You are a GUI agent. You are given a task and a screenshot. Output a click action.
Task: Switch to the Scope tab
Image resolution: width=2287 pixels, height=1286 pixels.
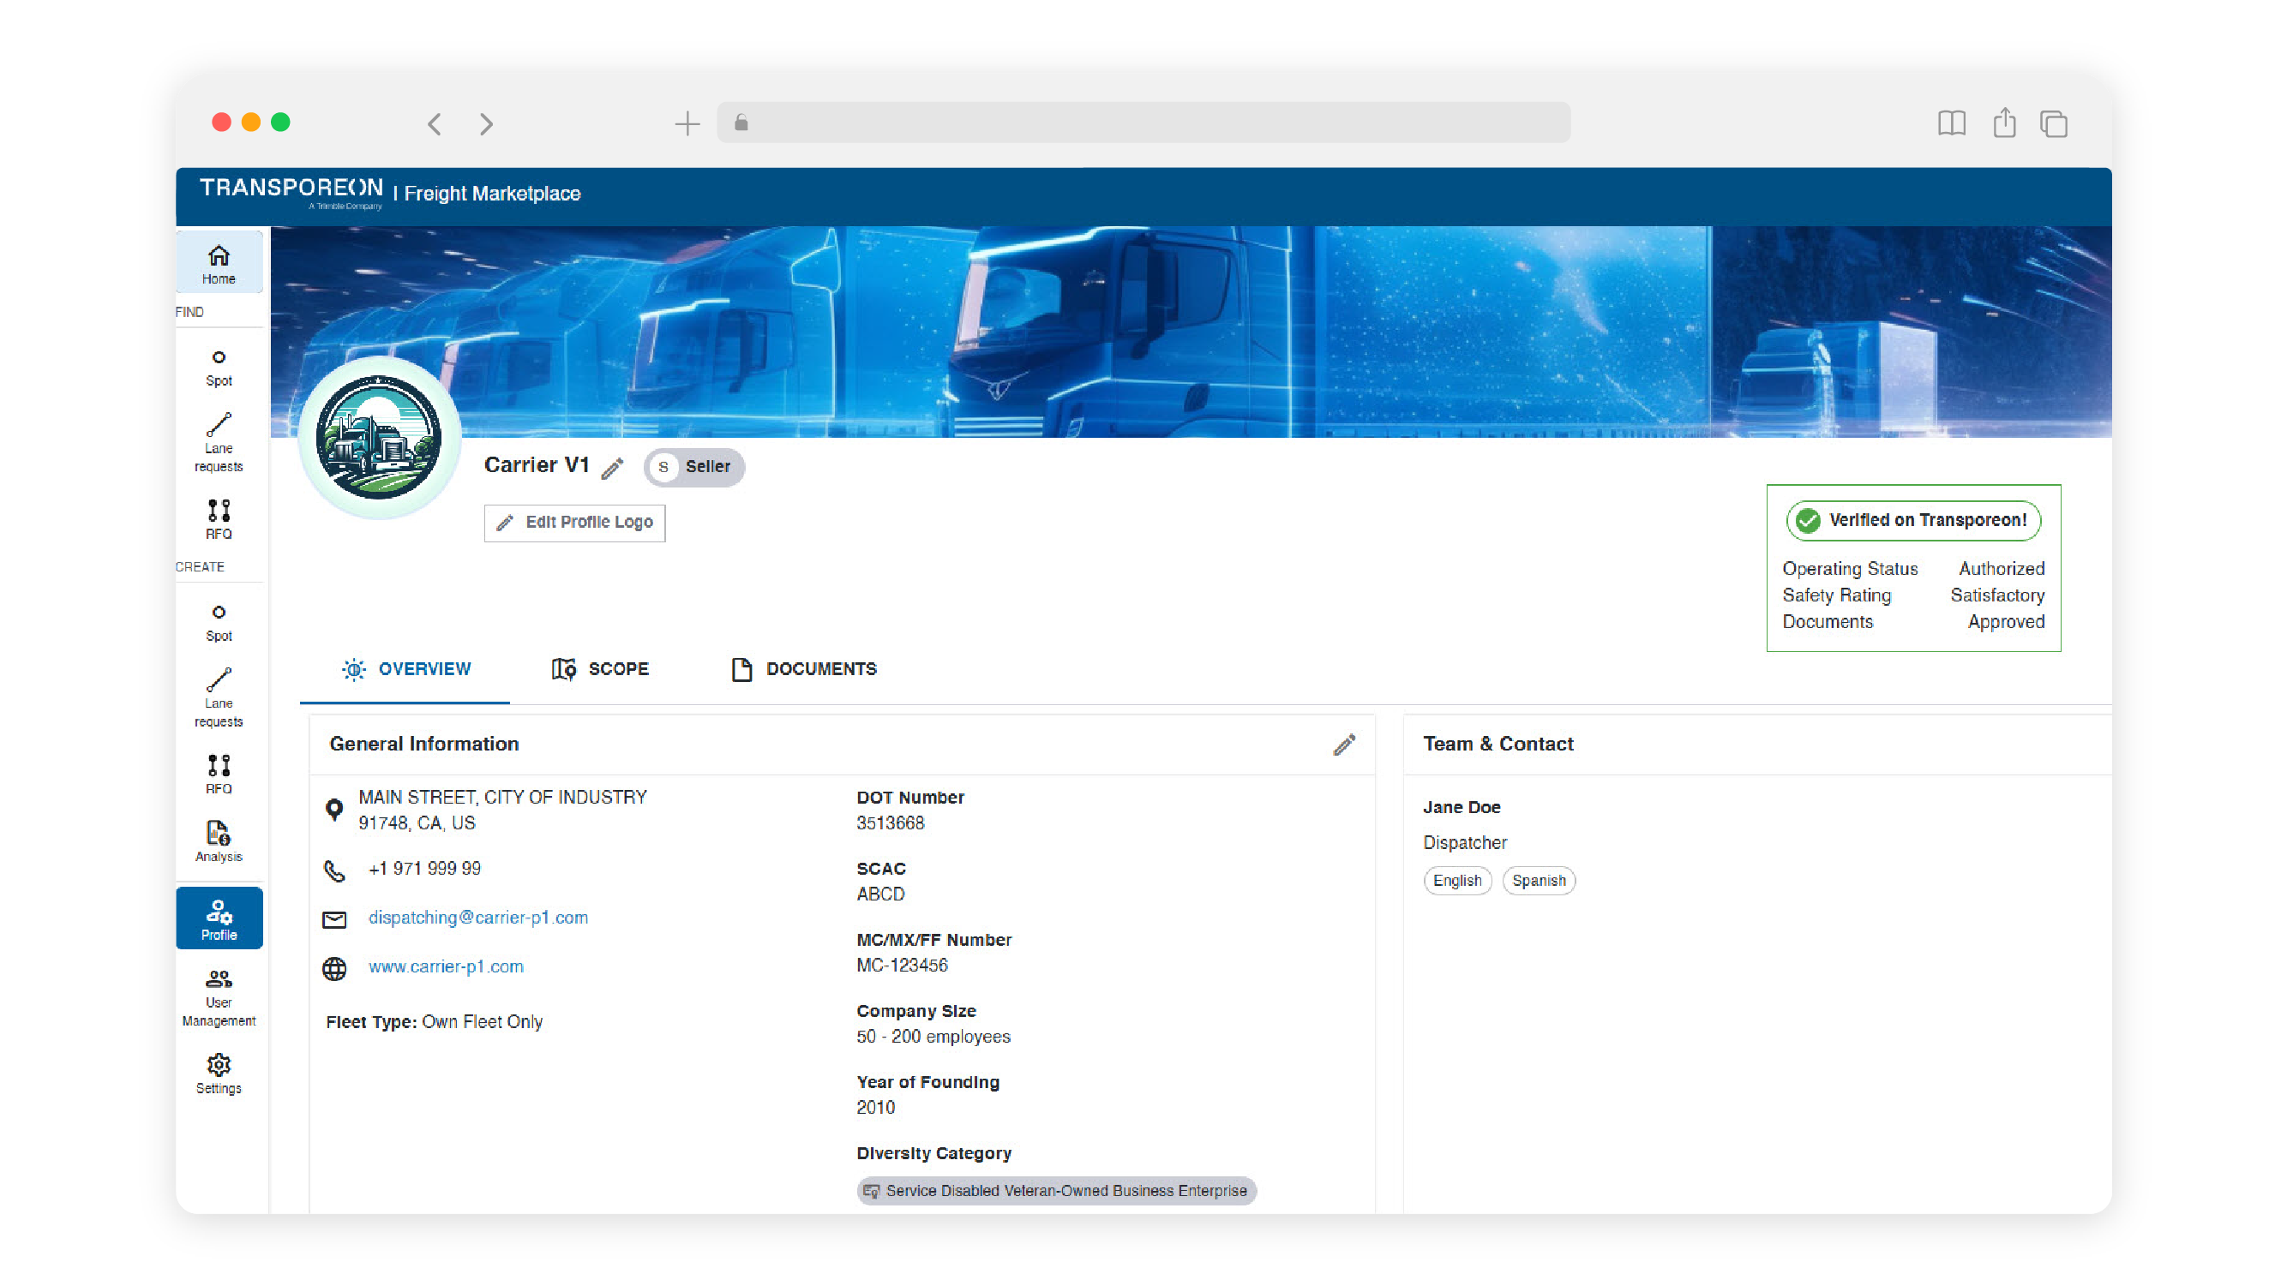pos(600,668)
